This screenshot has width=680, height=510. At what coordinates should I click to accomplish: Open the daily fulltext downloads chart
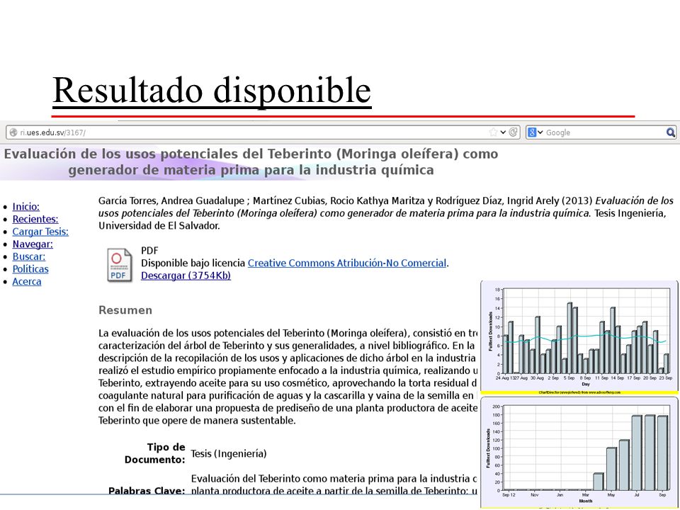click(579, 338)
